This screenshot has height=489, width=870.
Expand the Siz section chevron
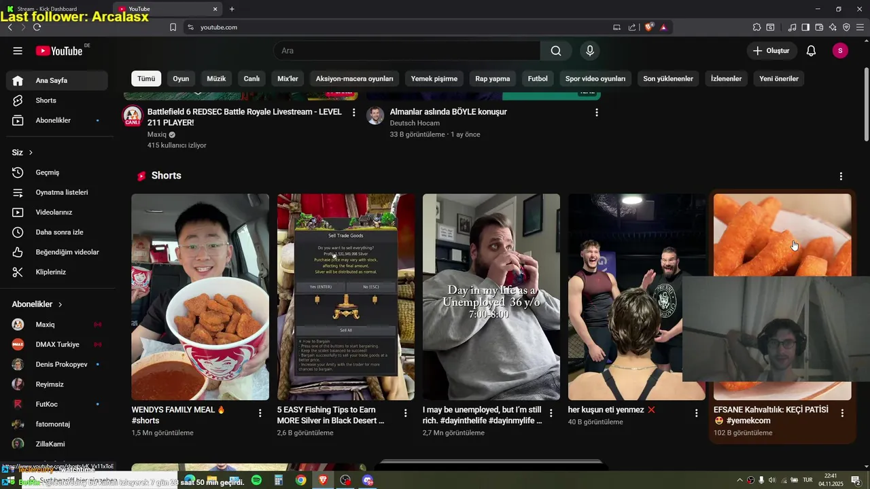click(x=31, y=153)
